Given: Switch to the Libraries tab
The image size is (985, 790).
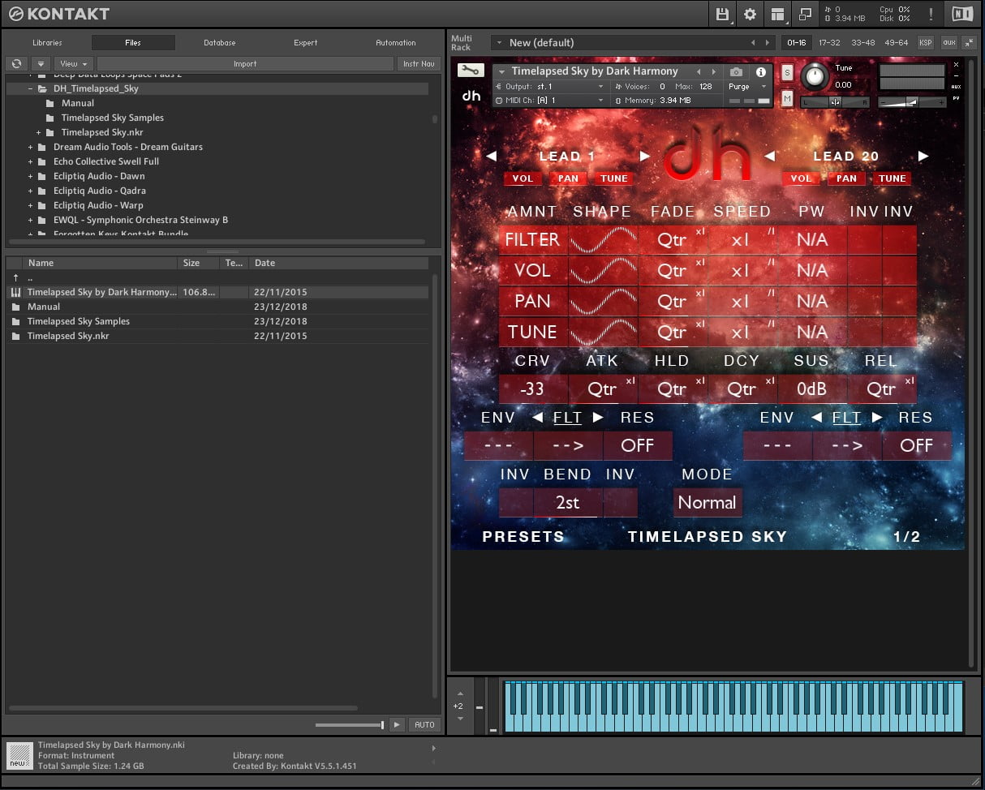Looking at the screenshot, I should pyautogui.click(x=47, y=43).
